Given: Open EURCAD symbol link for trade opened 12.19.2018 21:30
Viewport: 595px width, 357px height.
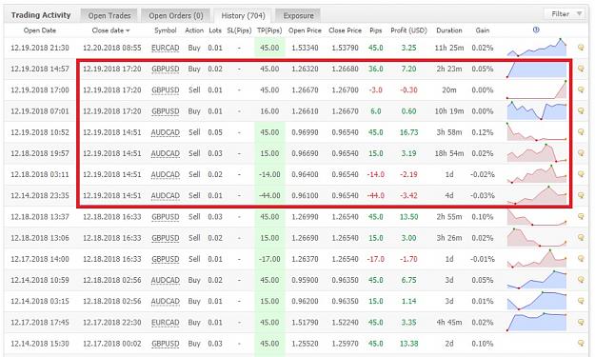Looking at the screenshot, I should [x=165, y=48].
